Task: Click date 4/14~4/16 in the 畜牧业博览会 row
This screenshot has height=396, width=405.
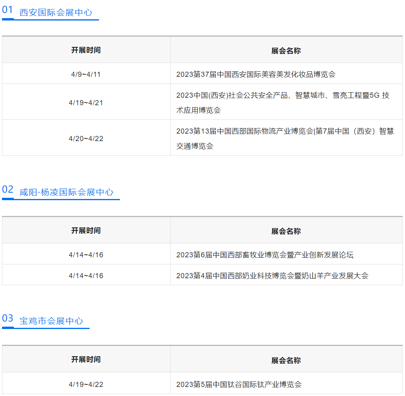Action: point(86,255)
